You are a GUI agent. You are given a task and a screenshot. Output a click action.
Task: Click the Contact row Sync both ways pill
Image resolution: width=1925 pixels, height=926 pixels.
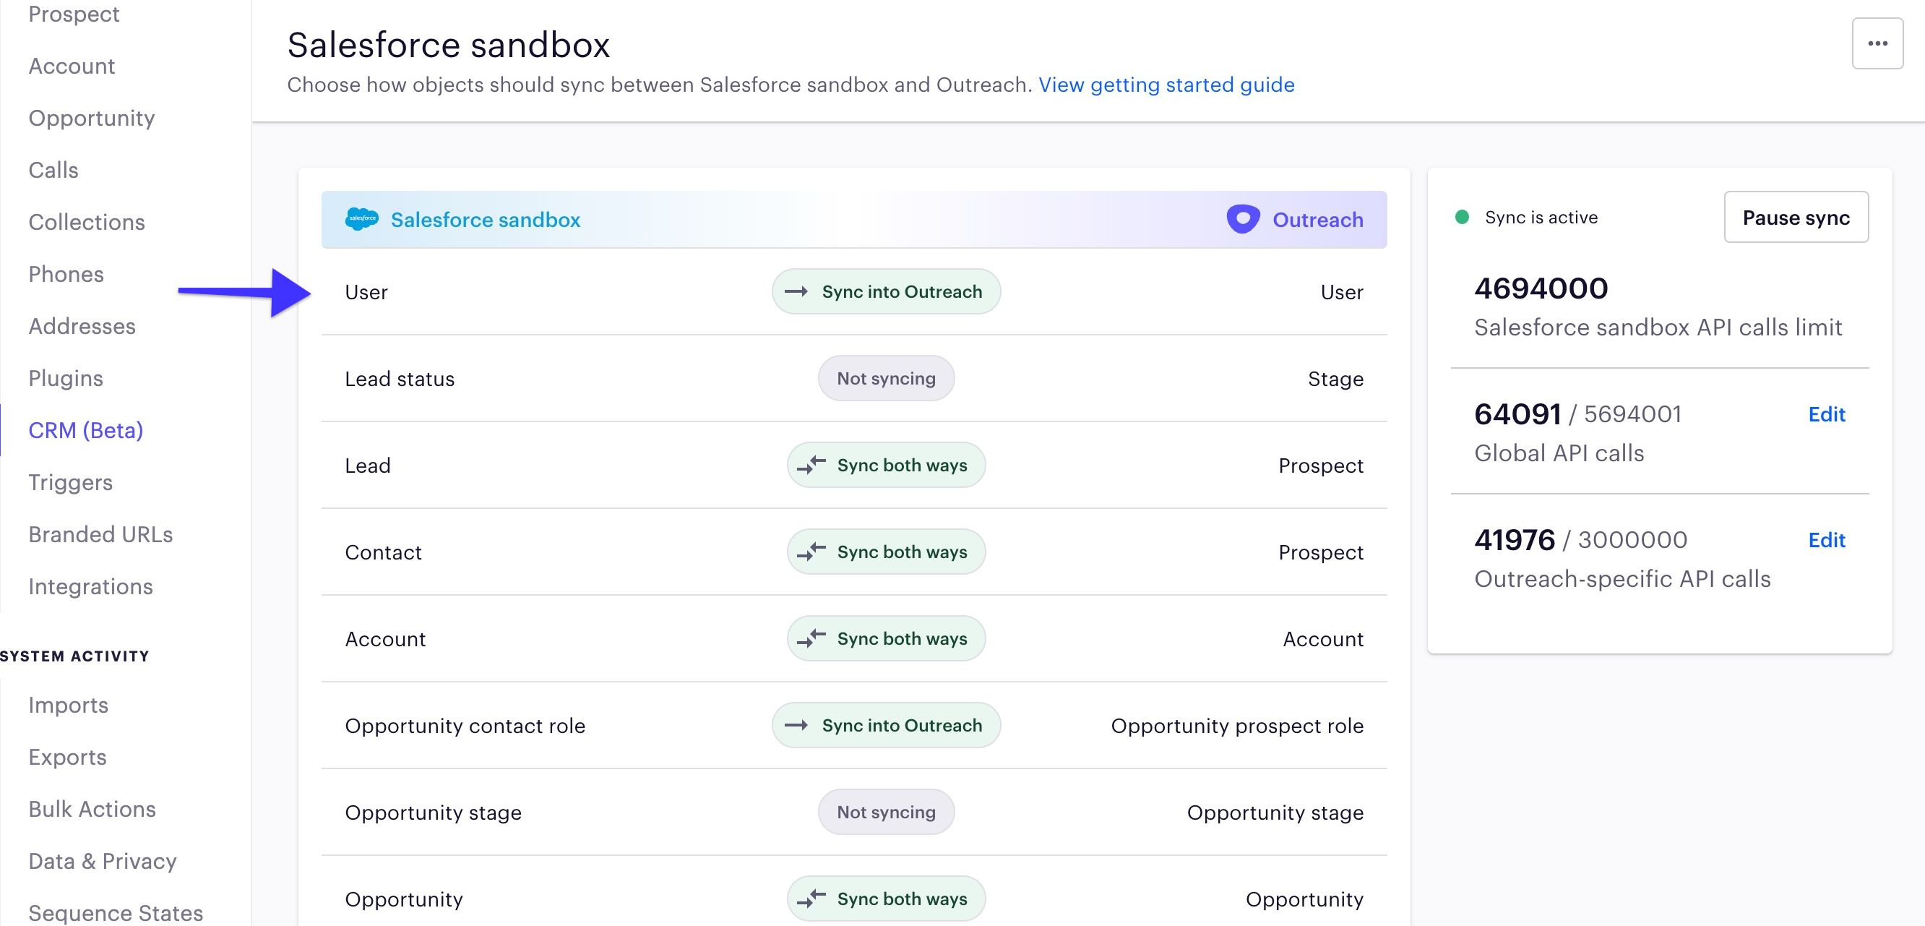(885, 552)
